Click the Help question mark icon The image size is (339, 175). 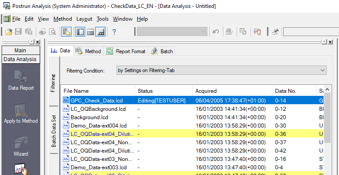click(114, 32)
